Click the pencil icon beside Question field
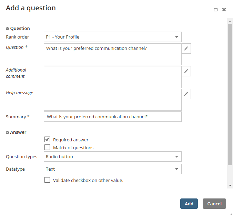233x216 pixels. 186,48
